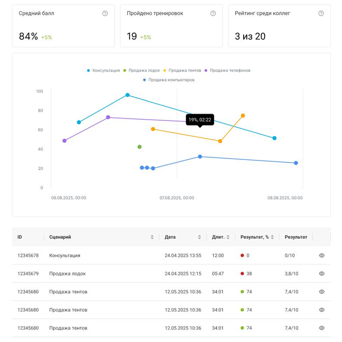Click help icon on Пройдено тренировок card
The width and height of the screenshot is (342, 342).
coord(213,13)
